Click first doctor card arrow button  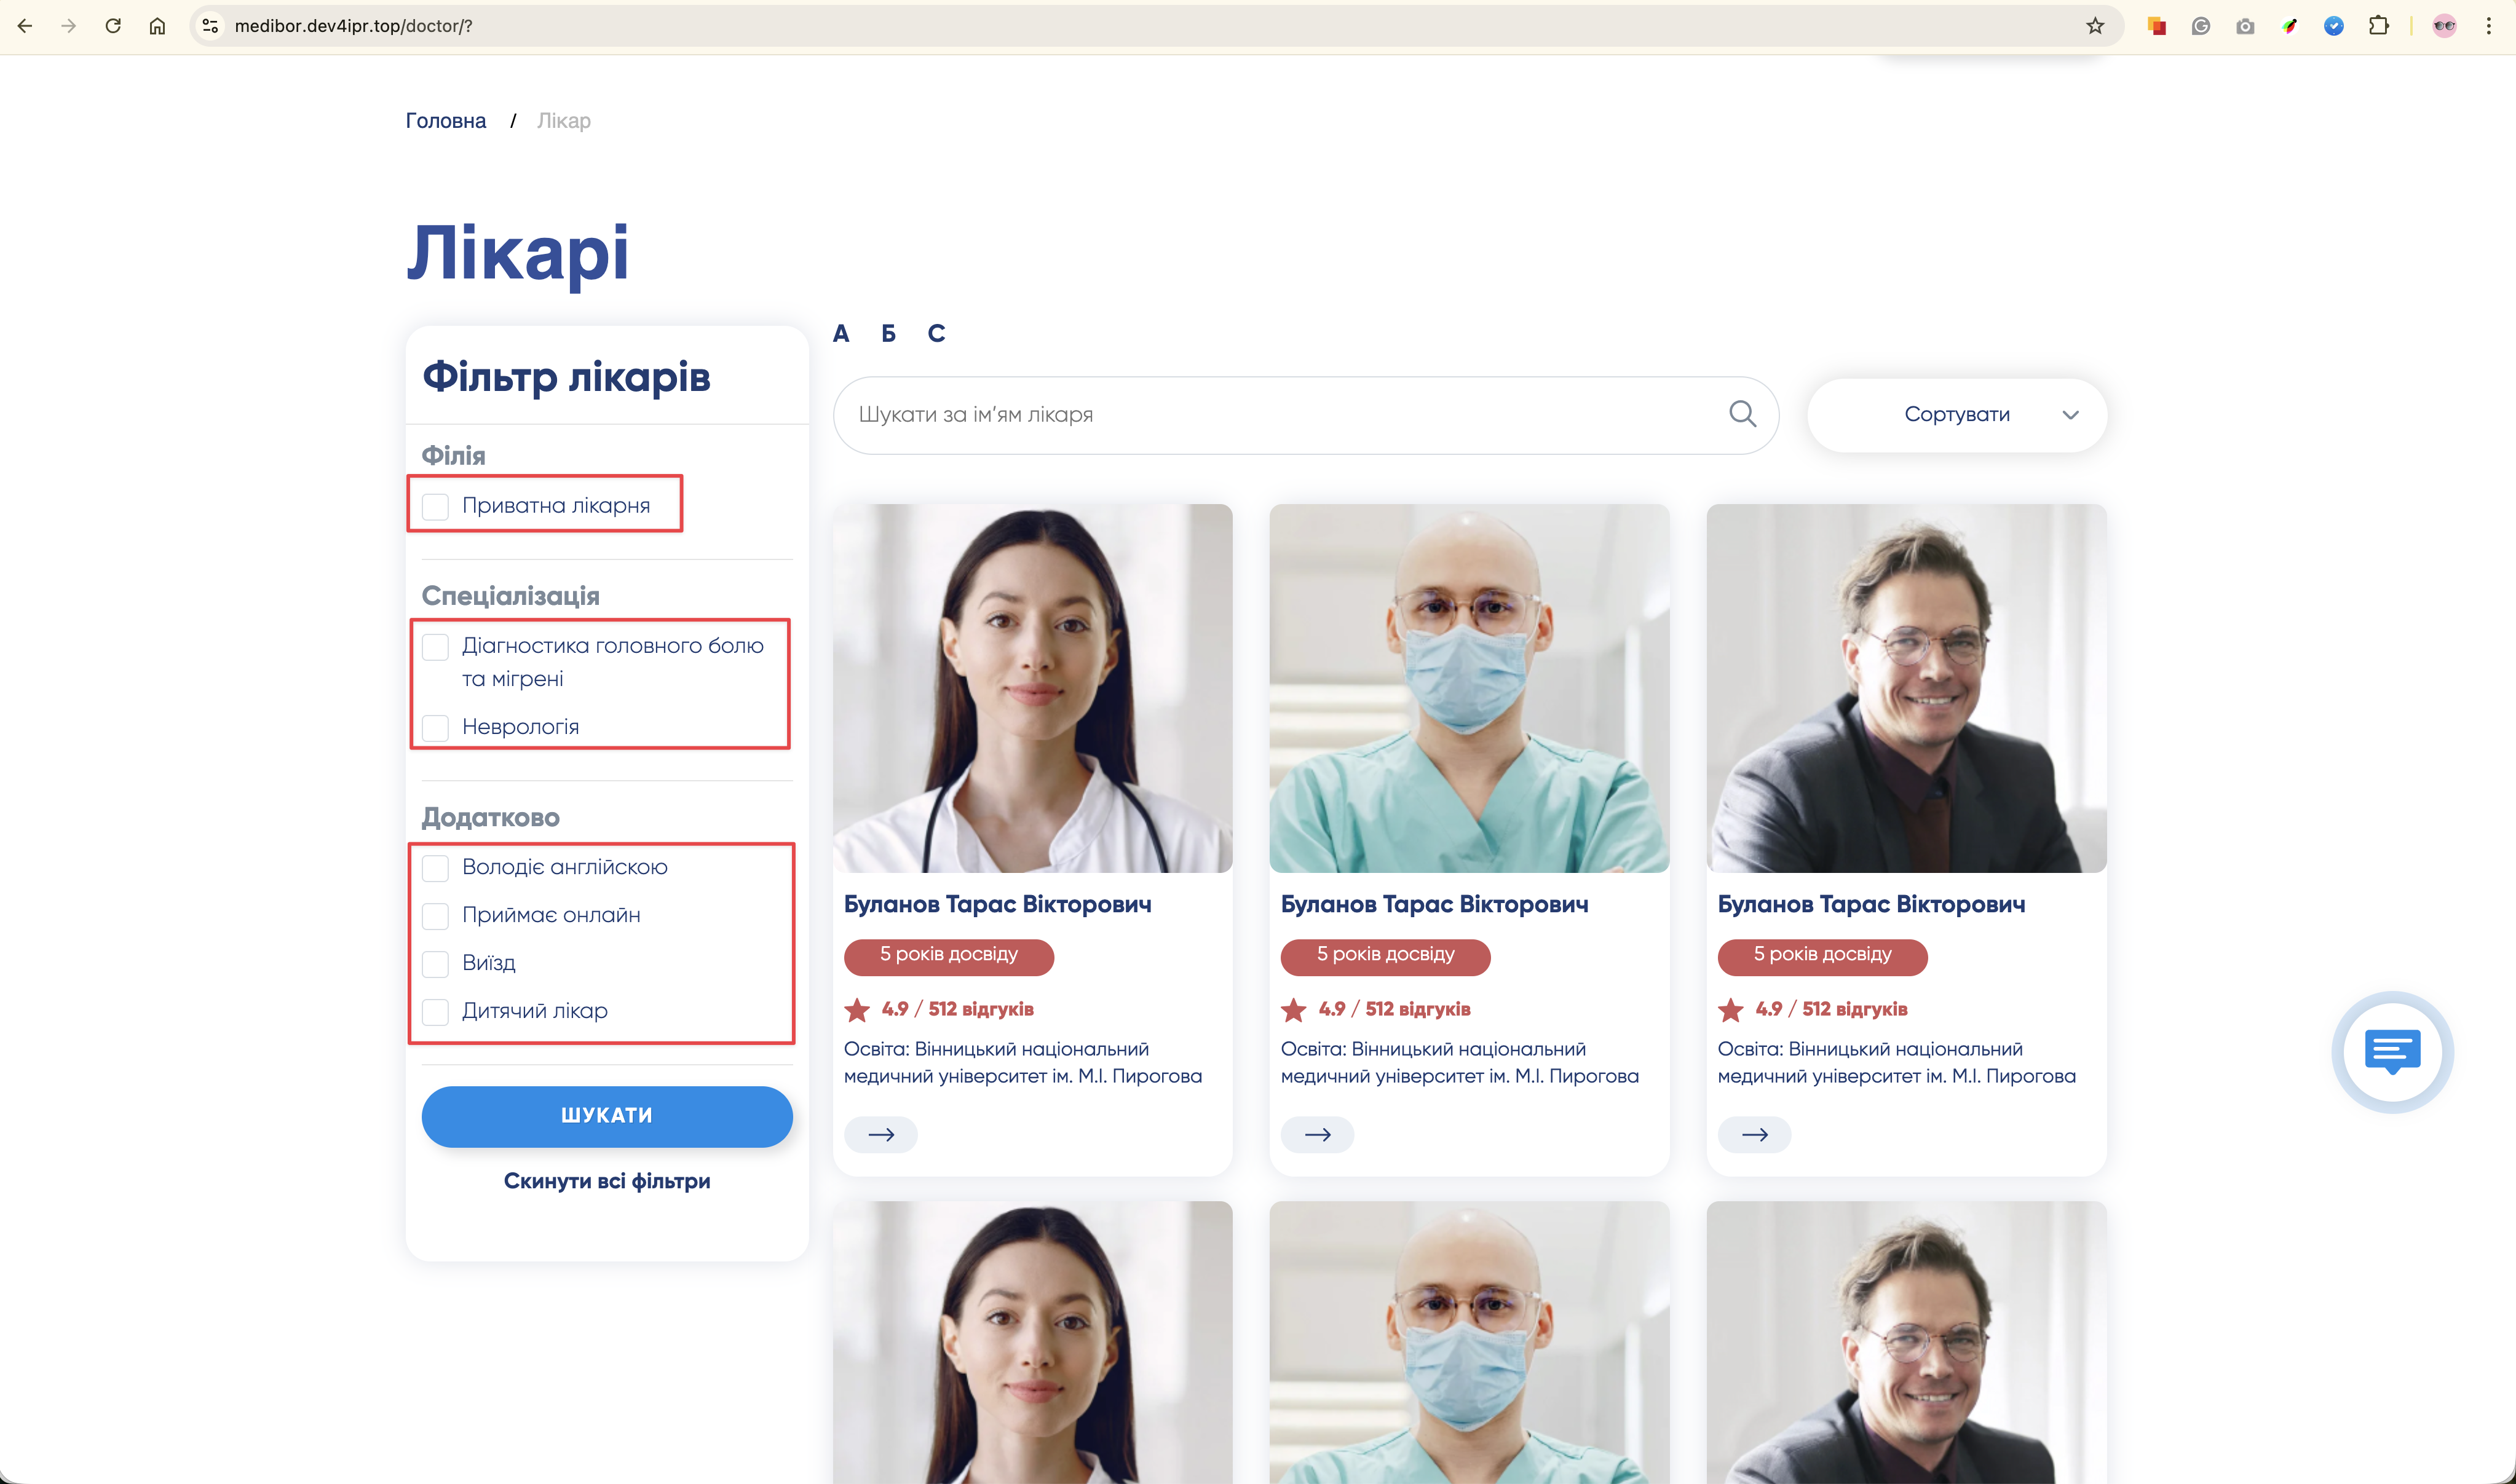click(880, 1134)
